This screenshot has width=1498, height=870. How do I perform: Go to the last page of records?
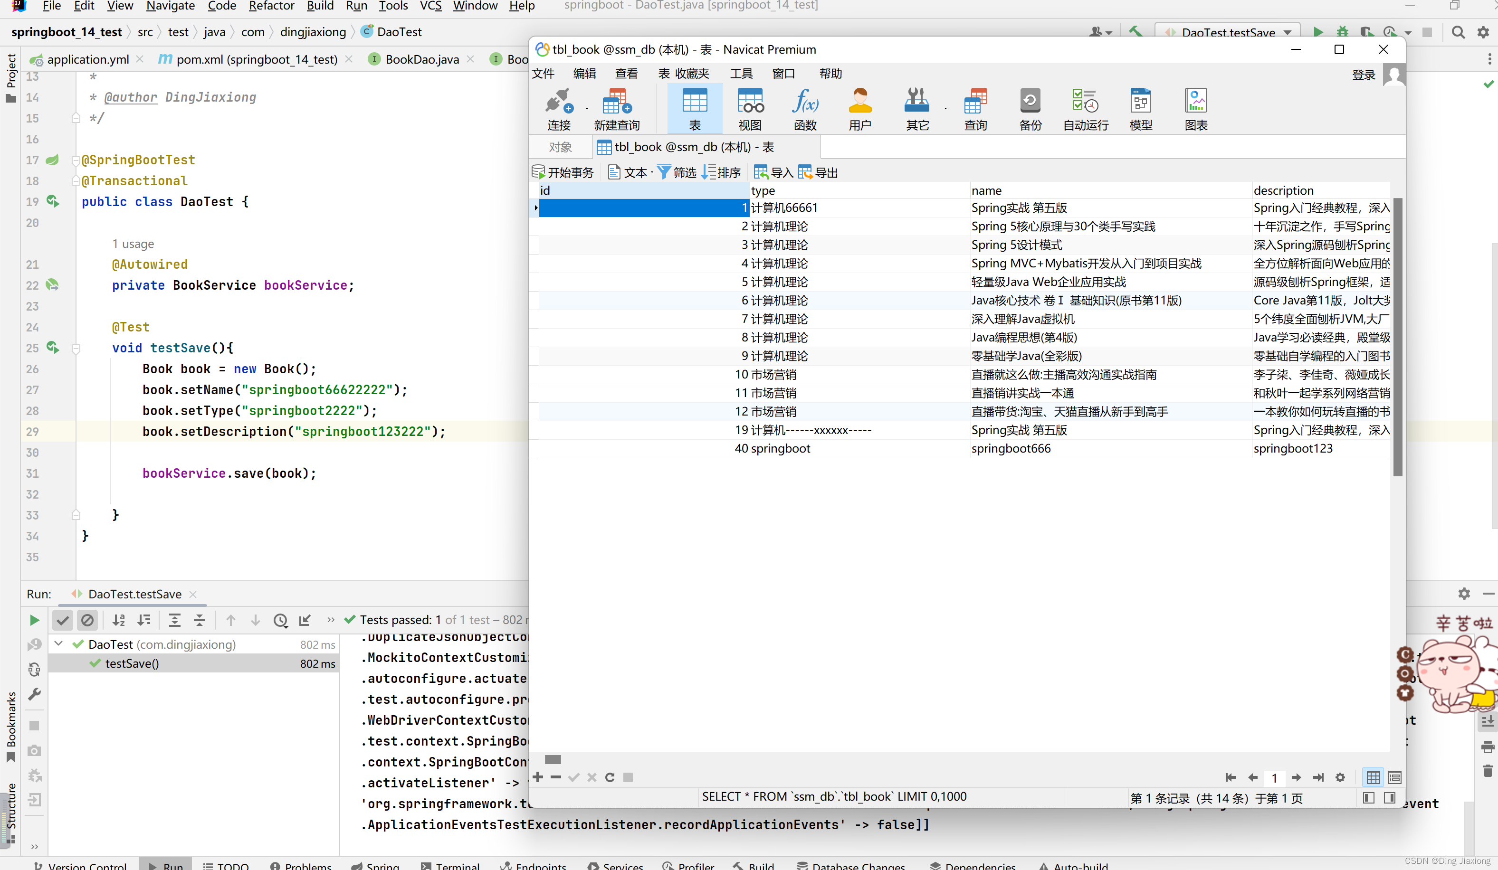click(x=1318, y=777)
